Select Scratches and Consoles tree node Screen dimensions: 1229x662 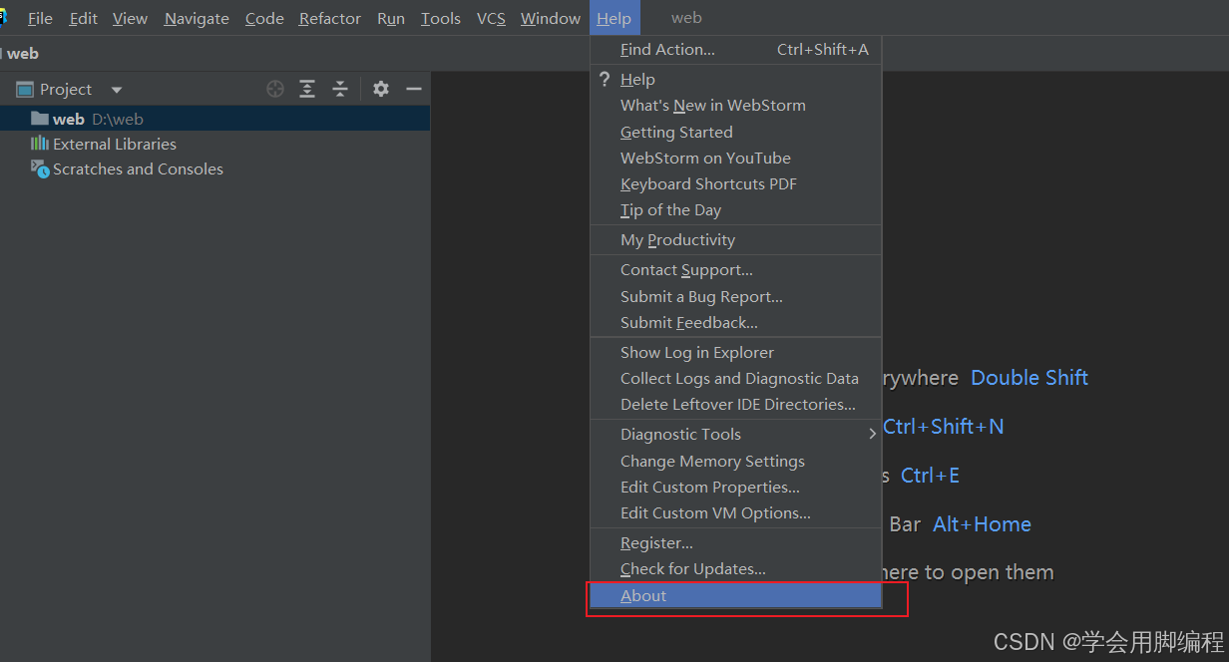214,168
